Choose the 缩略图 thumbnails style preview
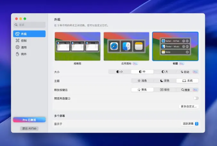 pos(78,46)
